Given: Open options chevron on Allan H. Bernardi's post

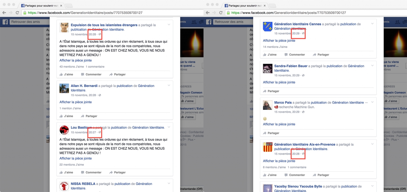Looking at the screenshot, I should [169, 85].
